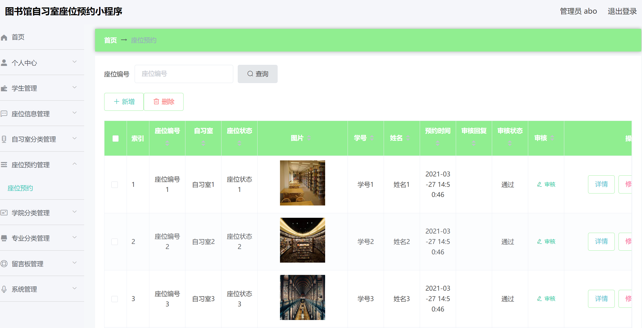This screenshot has width=642, height=328.
Task: Click the microphone icon beside 系统管理
Action: pyautogui.click(x=4, y=289)
